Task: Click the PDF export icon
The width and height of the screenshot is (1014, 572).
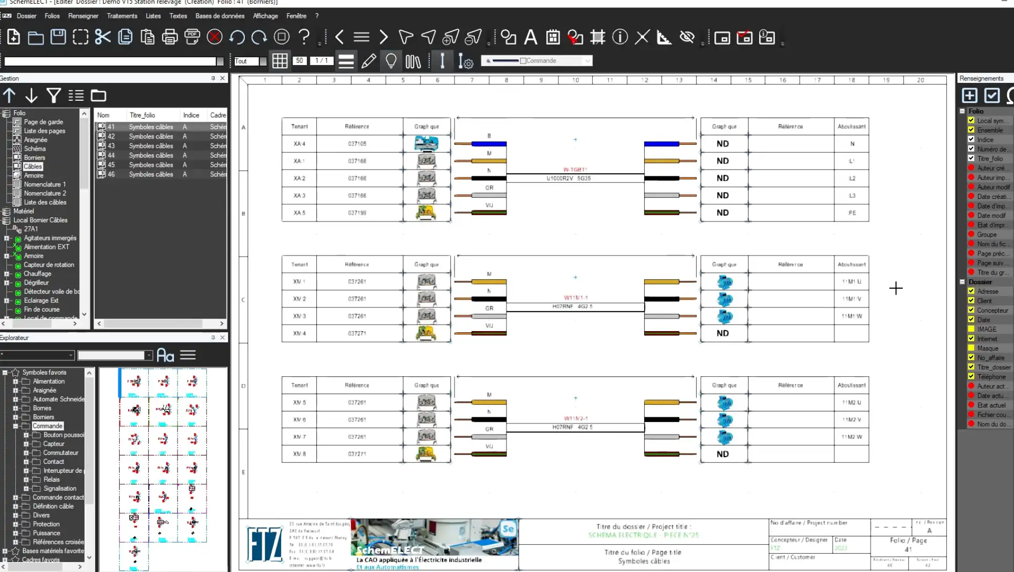Action: [192, 37]
